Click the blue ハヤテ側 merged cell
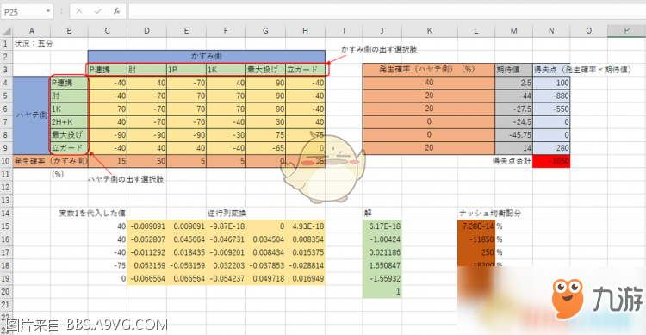Viewport: 646px width, 335px height. point(31,115)
